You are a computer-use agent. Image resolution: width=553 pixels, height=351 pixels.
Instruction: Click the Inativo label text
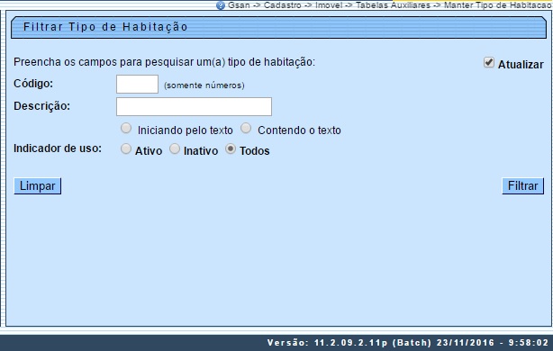coord(201,151)
